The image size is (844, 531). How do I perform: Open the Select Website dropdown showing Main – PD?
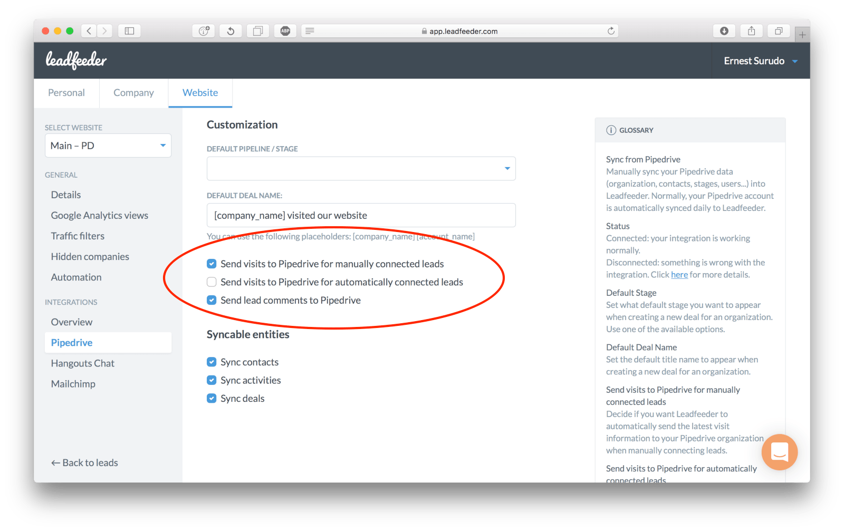(108, 146)
